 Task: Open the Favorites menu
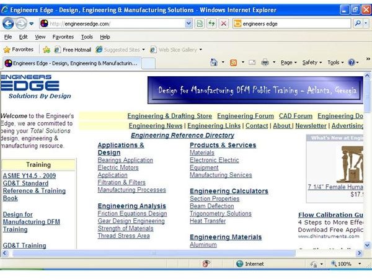click(63, 37)
